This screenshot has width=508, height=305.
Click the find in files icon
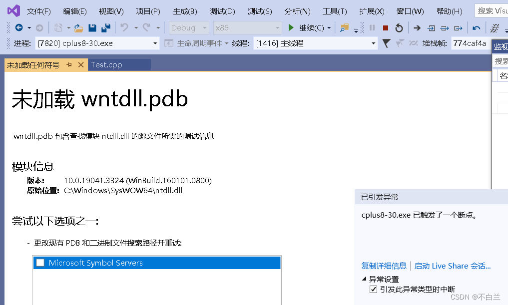point(344,28)
